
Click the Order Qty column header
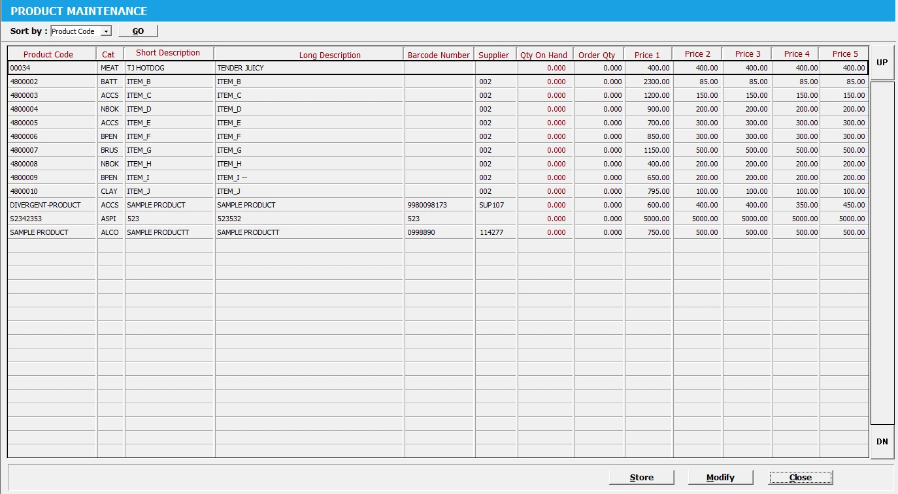point(599,55)
